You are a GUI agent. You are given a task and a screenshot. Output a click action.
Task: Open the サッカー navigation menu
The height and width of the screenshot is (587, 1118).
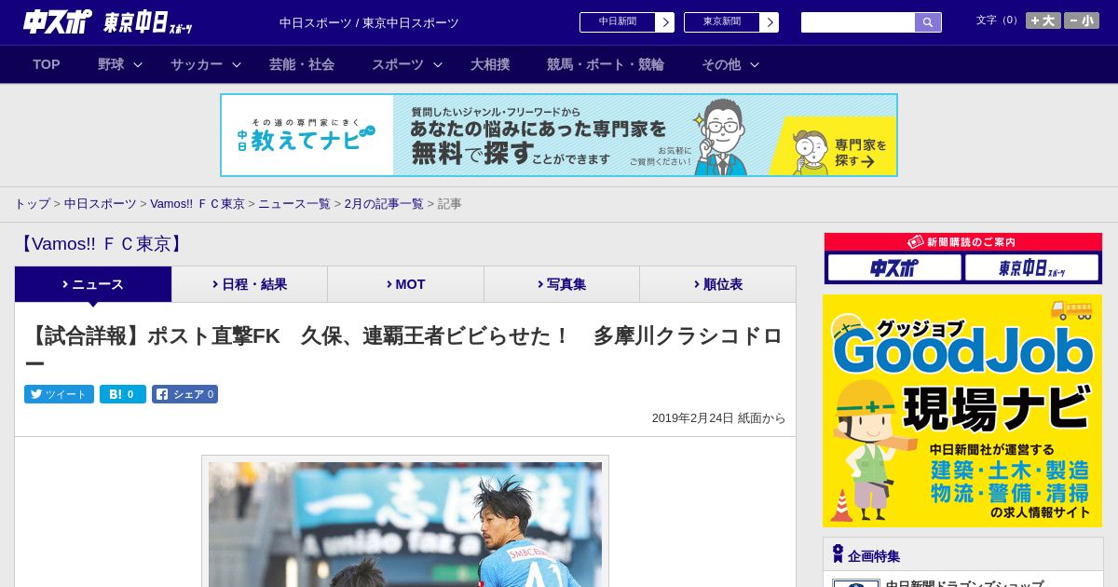(197, 64)
